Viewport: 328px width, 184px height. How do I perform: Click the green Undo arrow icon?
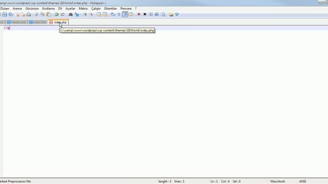tap(56, 14)
